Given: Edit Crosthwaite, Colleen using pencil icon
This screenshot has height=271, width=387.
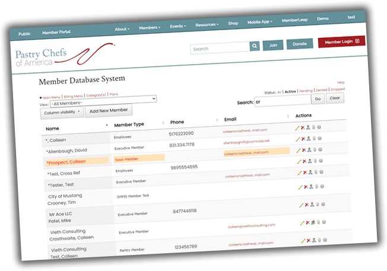Looking at the screenshot, I should tap(302, 223).
